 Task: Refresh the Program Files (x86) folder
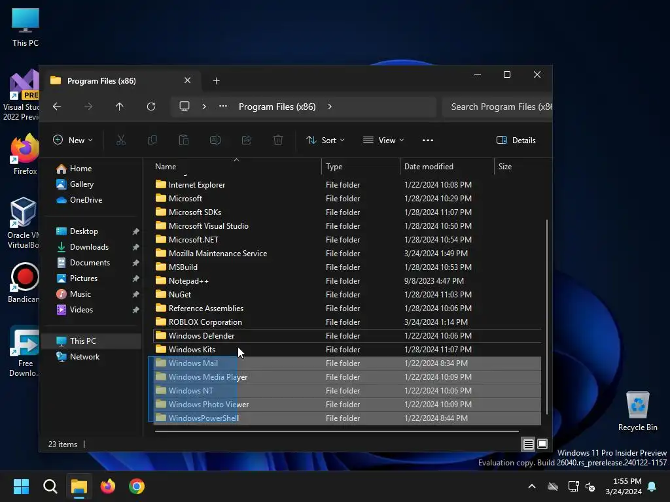pos(151,107)
